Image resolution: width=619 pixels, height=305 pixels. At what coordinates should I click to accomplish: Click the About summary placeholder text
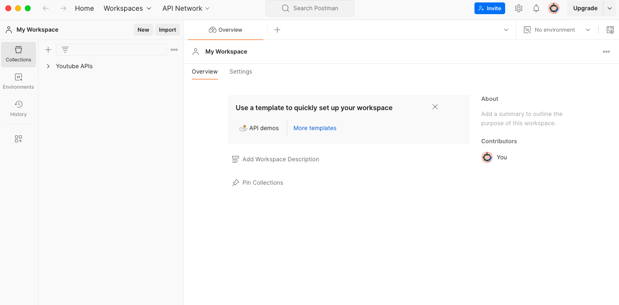(522, 118)
